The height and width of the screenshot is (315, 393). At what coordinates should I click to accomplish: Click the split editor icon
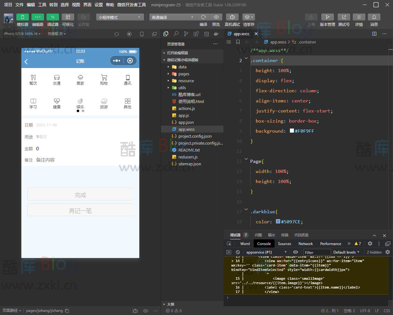coord(374,34)
